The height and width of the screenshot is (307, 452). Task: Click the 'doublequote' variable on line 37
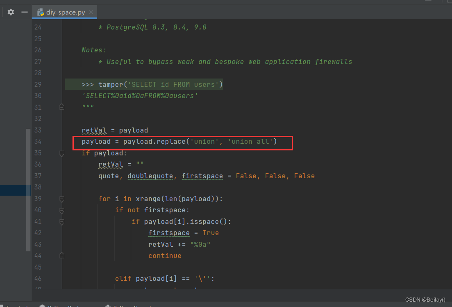tap(150, 176)
